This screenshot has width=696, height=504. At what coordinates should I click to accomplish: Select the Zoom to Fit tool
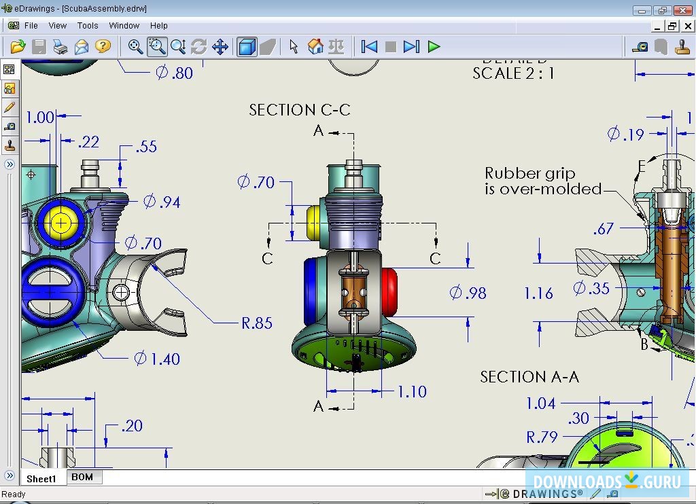point(135,47)
